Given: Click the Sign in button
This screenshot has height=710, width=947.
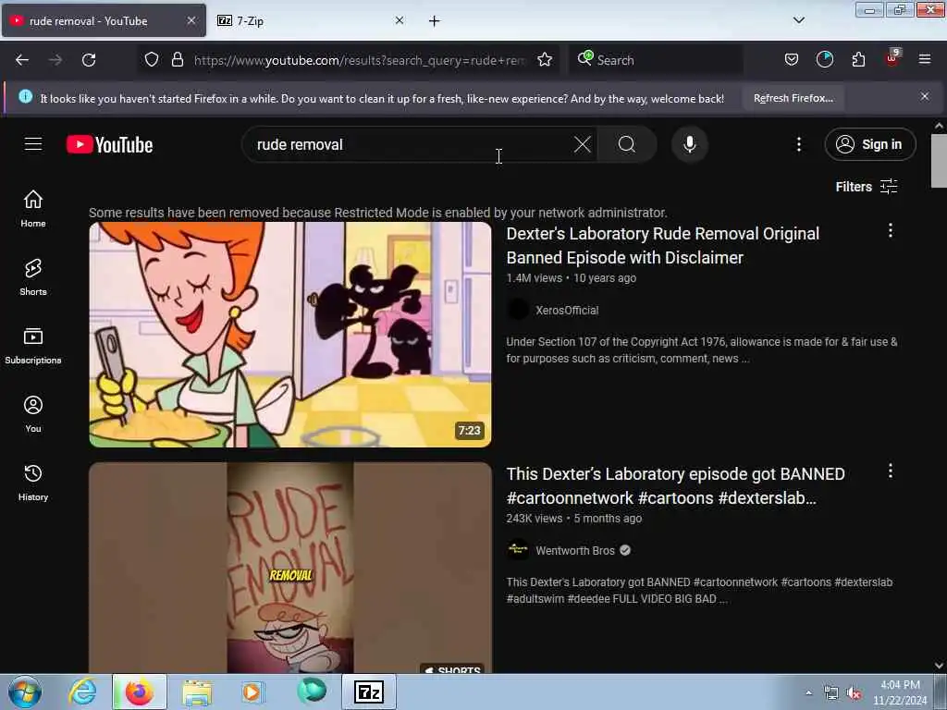Looking at the screenshot, I should [x=869, y=144].
